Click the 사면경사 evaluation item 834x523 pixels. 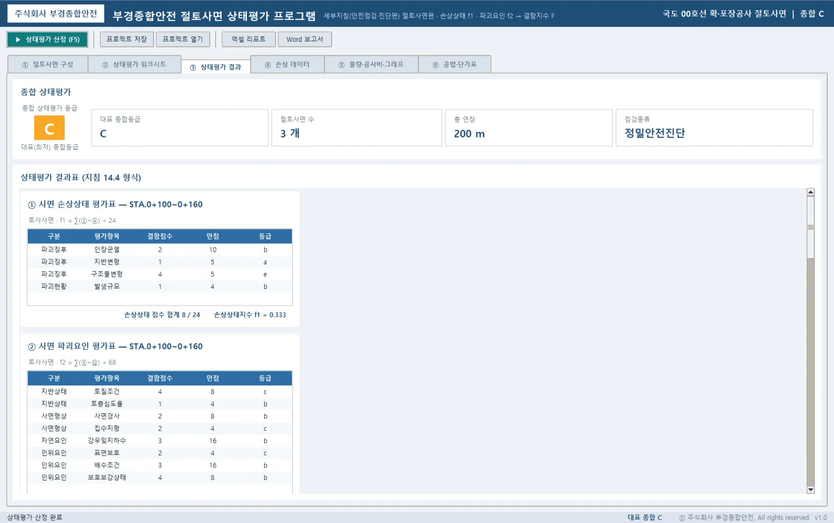coord(107,416)
